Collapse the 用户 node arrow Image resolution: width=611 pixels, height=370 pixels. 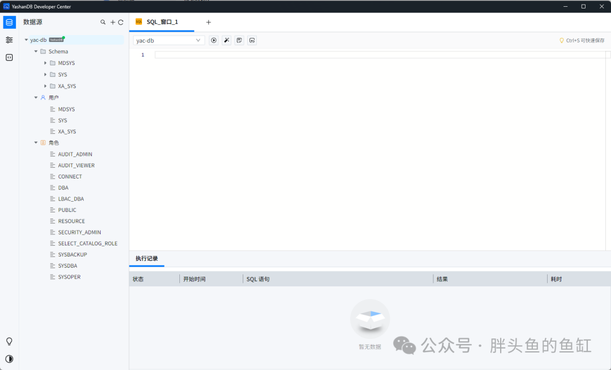tap(36, 98)
